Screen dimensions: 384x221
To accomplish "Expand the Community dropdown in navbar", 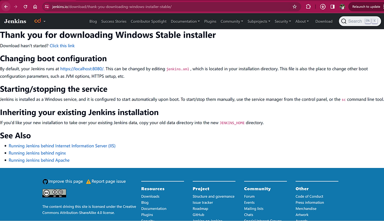I will (232, 21).
